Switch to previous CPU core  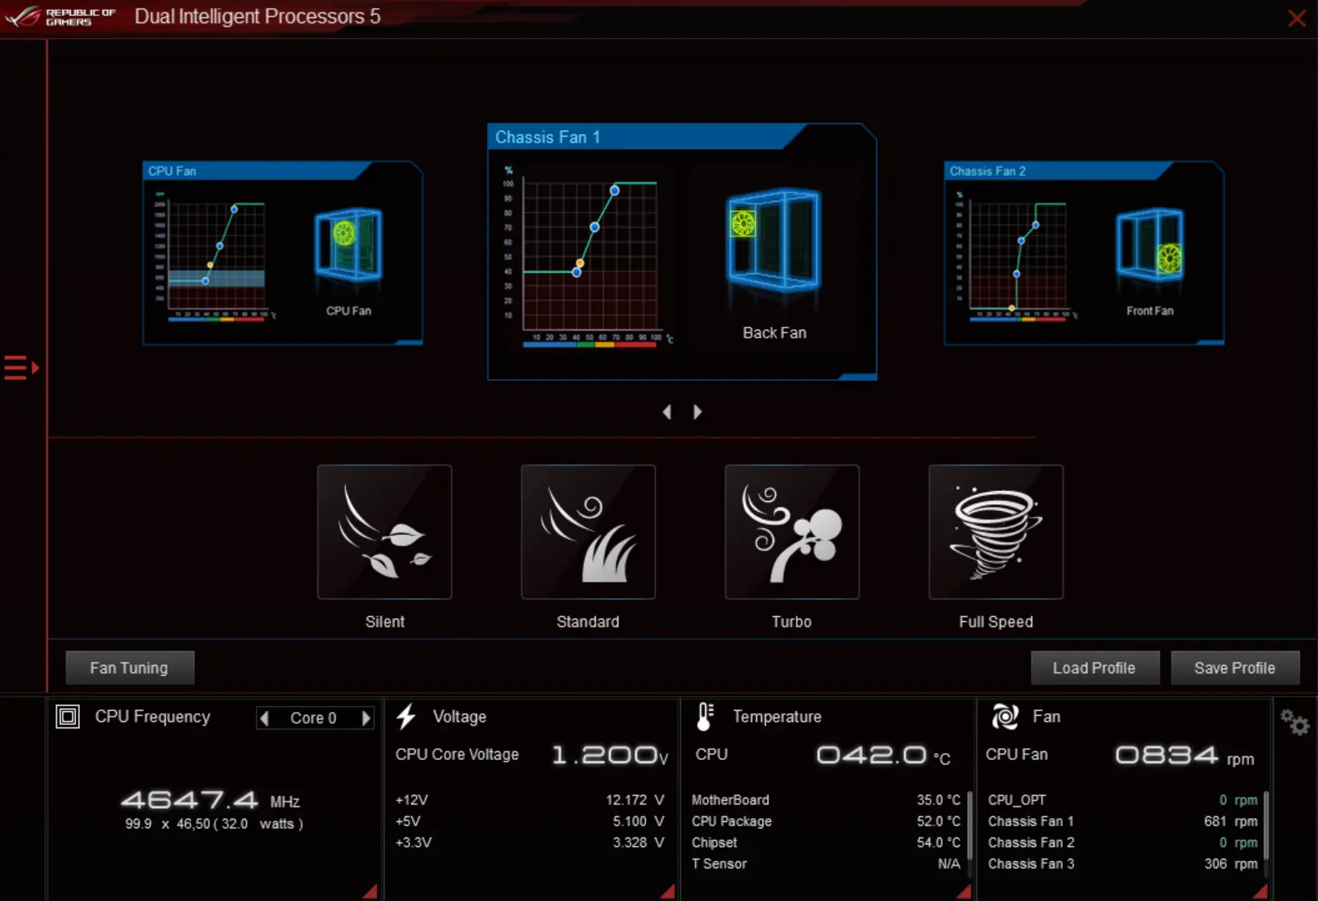(264, 718)
